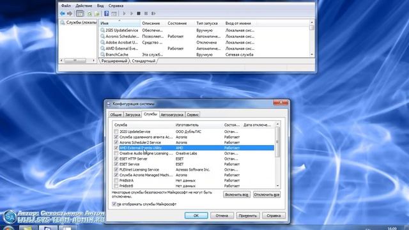Image resolution: width=409 pixels, height=230 pixels.
Task: Click the action pane icon right of Help
Action: (x=114, y=13)
